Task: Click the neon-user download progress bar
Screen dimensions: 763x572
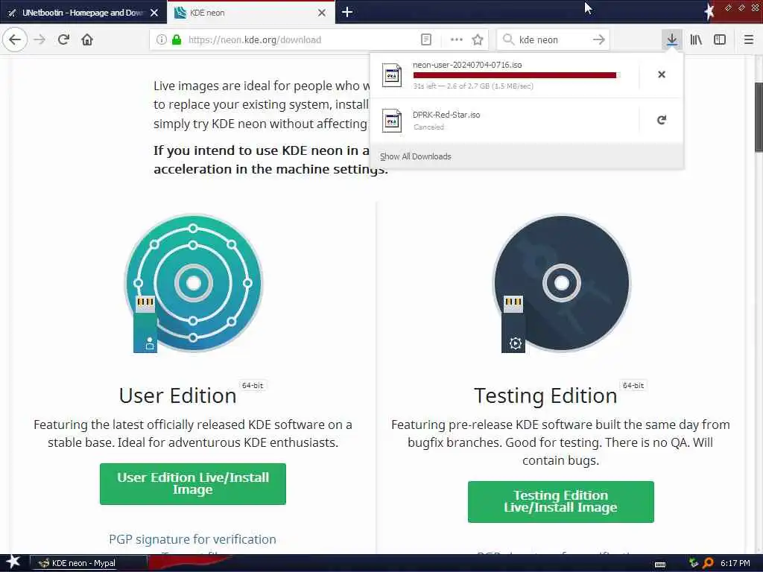Action: [516, 75]
